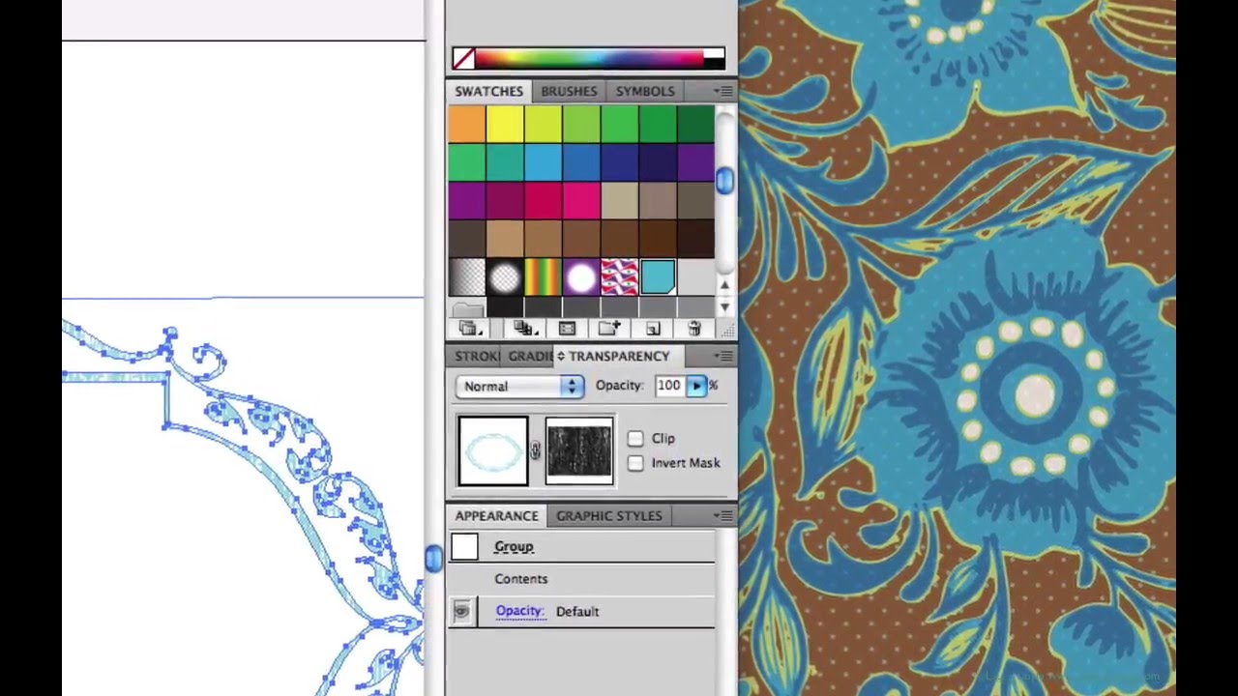Open Swatch Options via its icon
This screenshot has height=696, width=1238.
coord(567,329)
